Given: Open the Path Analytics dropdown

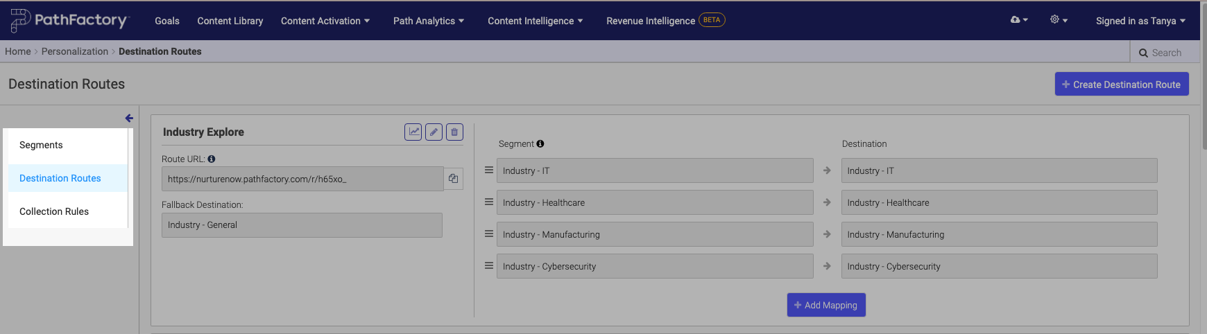Looking at the screenshot, I should pyautogui.click(x=428, y=21).
